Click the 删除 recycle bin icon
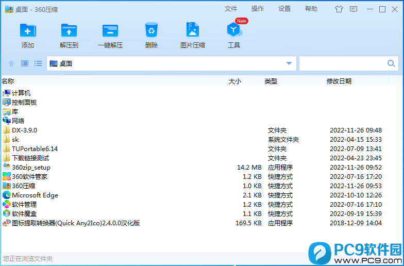Image resolution: width=404 pixels, height=266 pixels. tap(151, 30)
